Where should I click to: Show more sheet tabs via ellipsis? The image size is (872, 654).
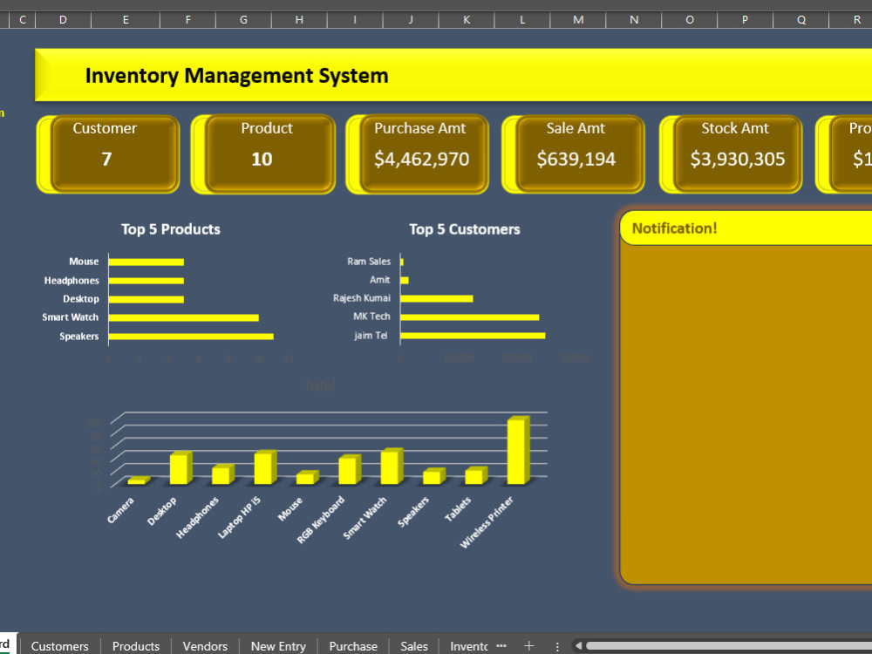coord(501,645)
